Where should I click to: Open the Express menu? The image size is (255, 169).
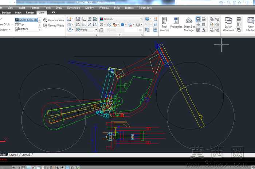point(129,8)
